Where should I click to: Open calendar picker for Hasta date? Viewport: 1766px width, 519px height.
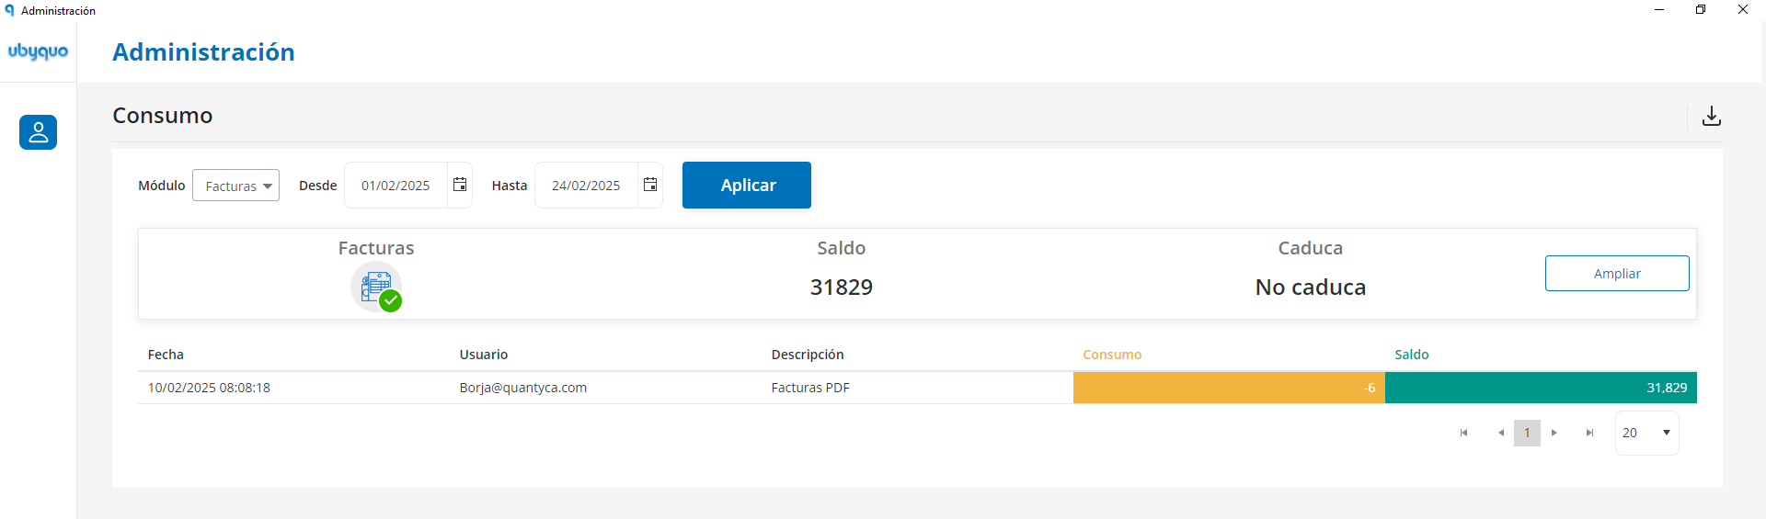click(650, 185)
